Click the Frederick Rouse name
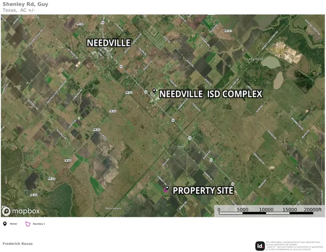 point(18,244)
